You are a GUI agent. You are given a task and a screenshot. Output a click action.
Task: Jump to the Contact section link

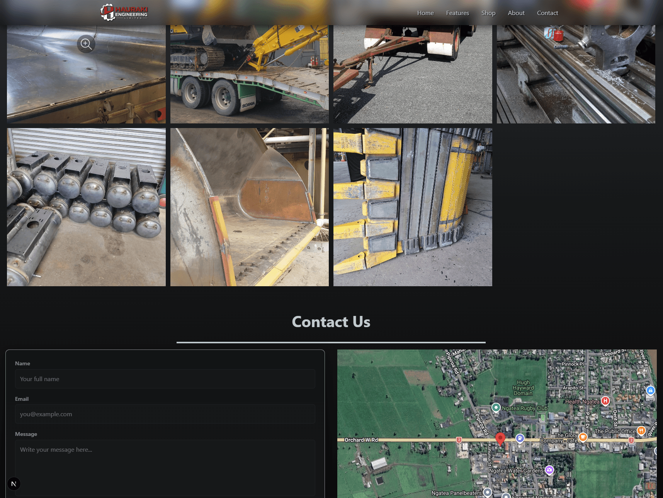[547, 13]
